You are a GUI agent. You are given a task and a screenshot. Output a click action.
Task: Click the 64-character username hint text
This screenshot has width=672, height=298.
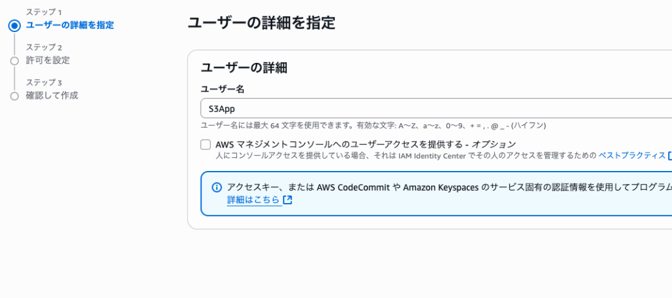[373, 126]
